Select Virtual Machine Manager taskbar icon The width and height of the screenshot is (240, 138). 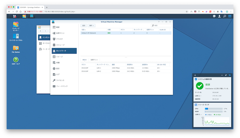(x=32, y=16)
